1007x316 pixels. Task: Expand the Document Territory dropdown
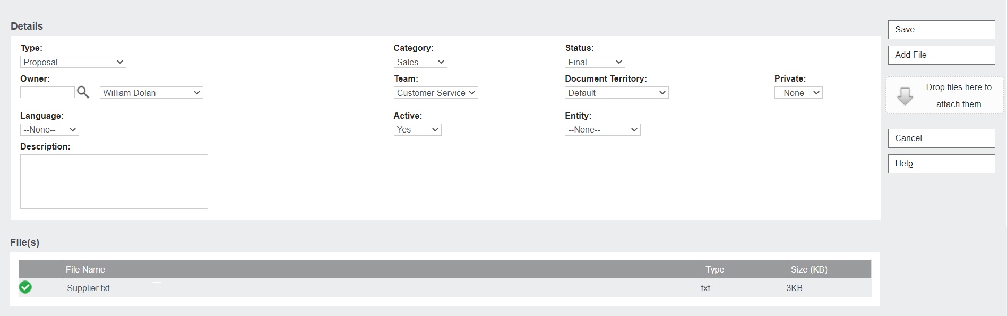(616, 93)
